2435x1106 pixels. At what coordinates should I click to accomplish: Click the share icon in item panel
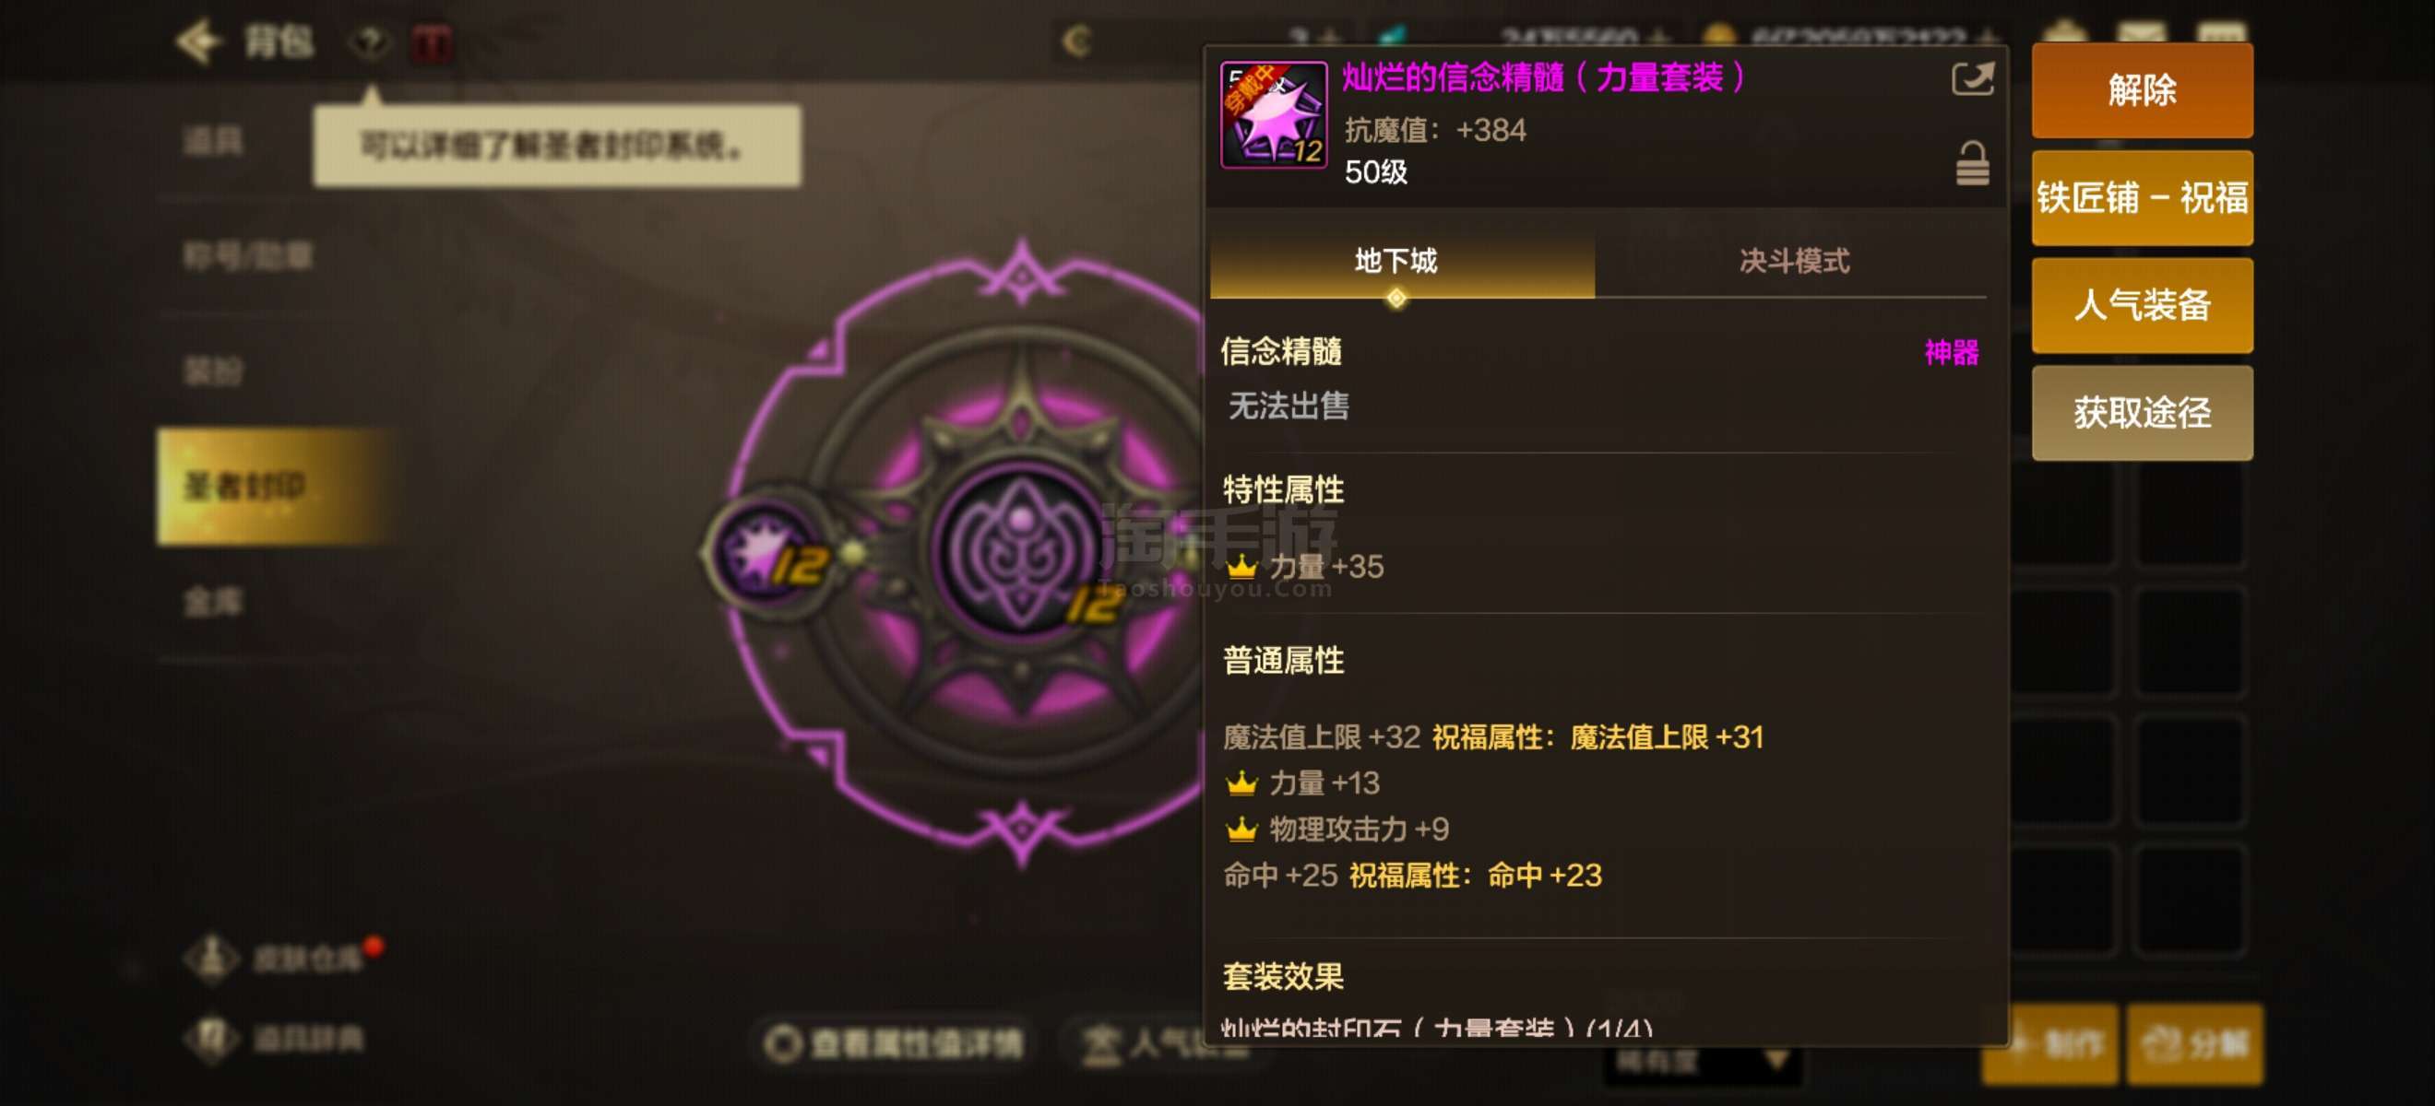coord(1973,78)
